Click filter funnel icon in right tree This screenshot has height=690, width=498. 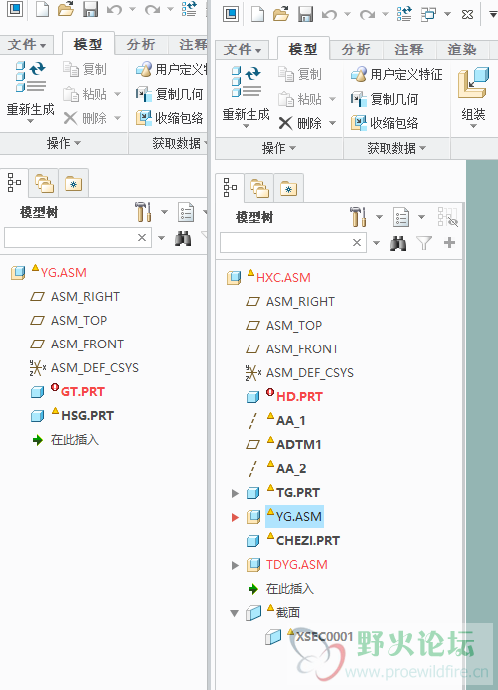tap(424, 243)
